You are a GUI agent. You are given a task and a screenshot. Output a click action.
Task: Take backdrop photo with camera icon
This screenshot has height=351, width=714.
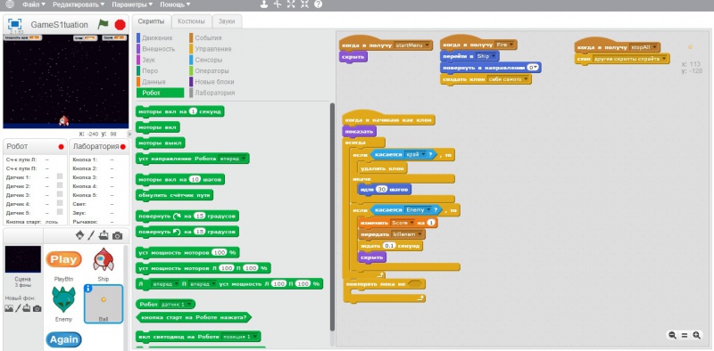point(37,309)
